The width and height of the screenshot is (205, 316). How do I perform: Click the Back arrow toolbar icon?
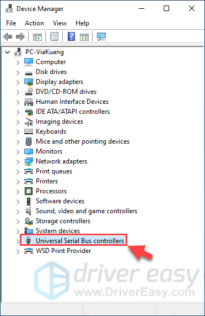click(x=8, y=37)
